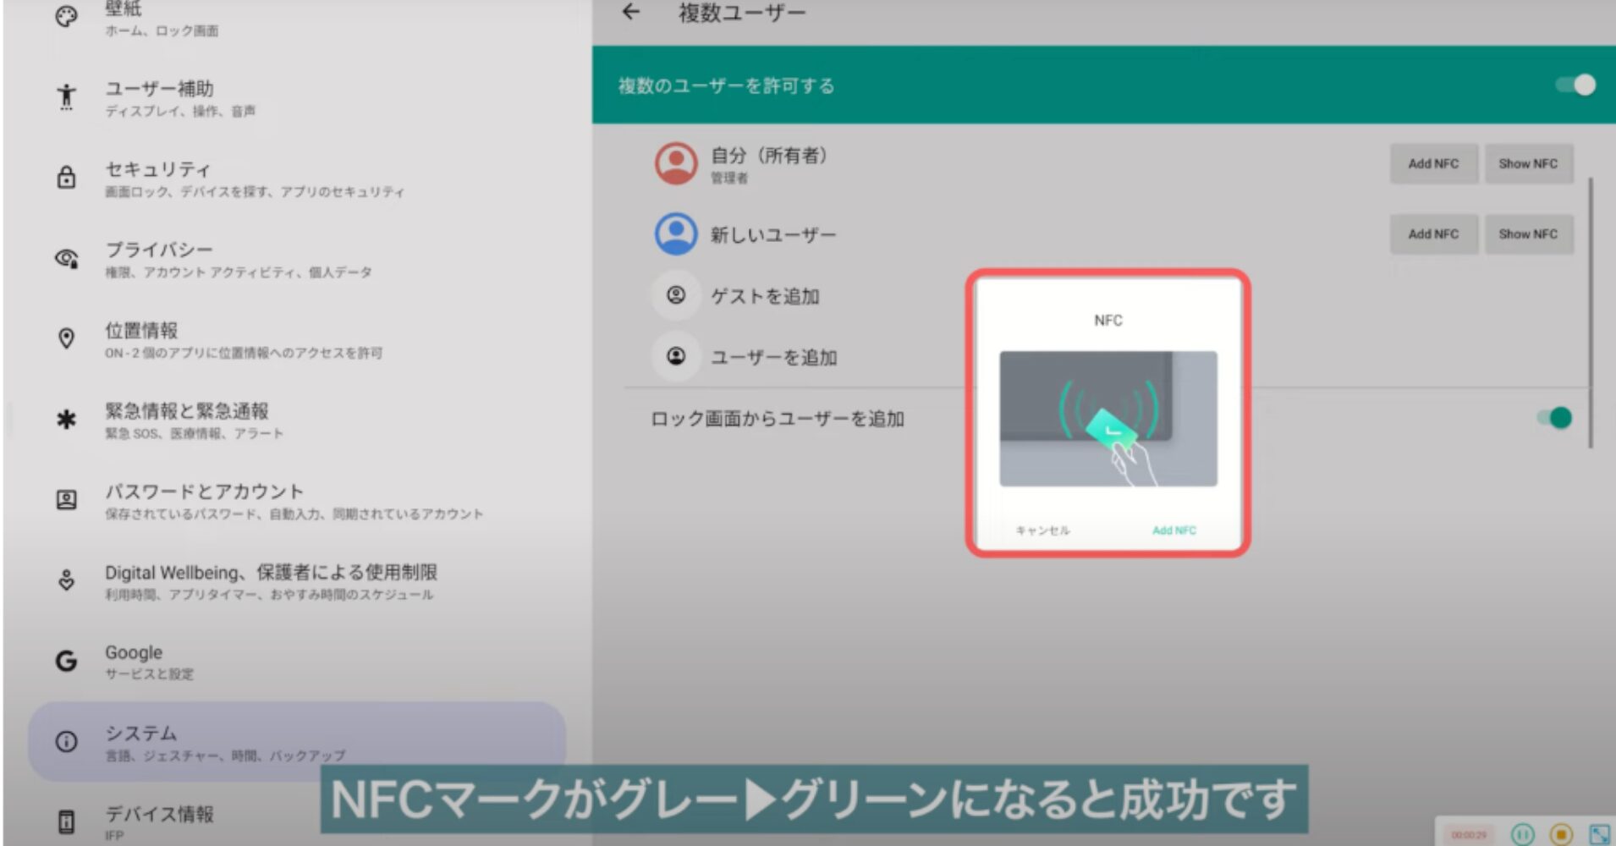Open セキュリティ via its lock icon
The width and height of the screenshot is (1616, 846).
tap(66, 178)
